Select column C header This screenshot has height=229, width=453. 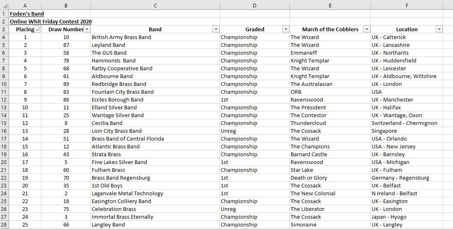(155, 5)
